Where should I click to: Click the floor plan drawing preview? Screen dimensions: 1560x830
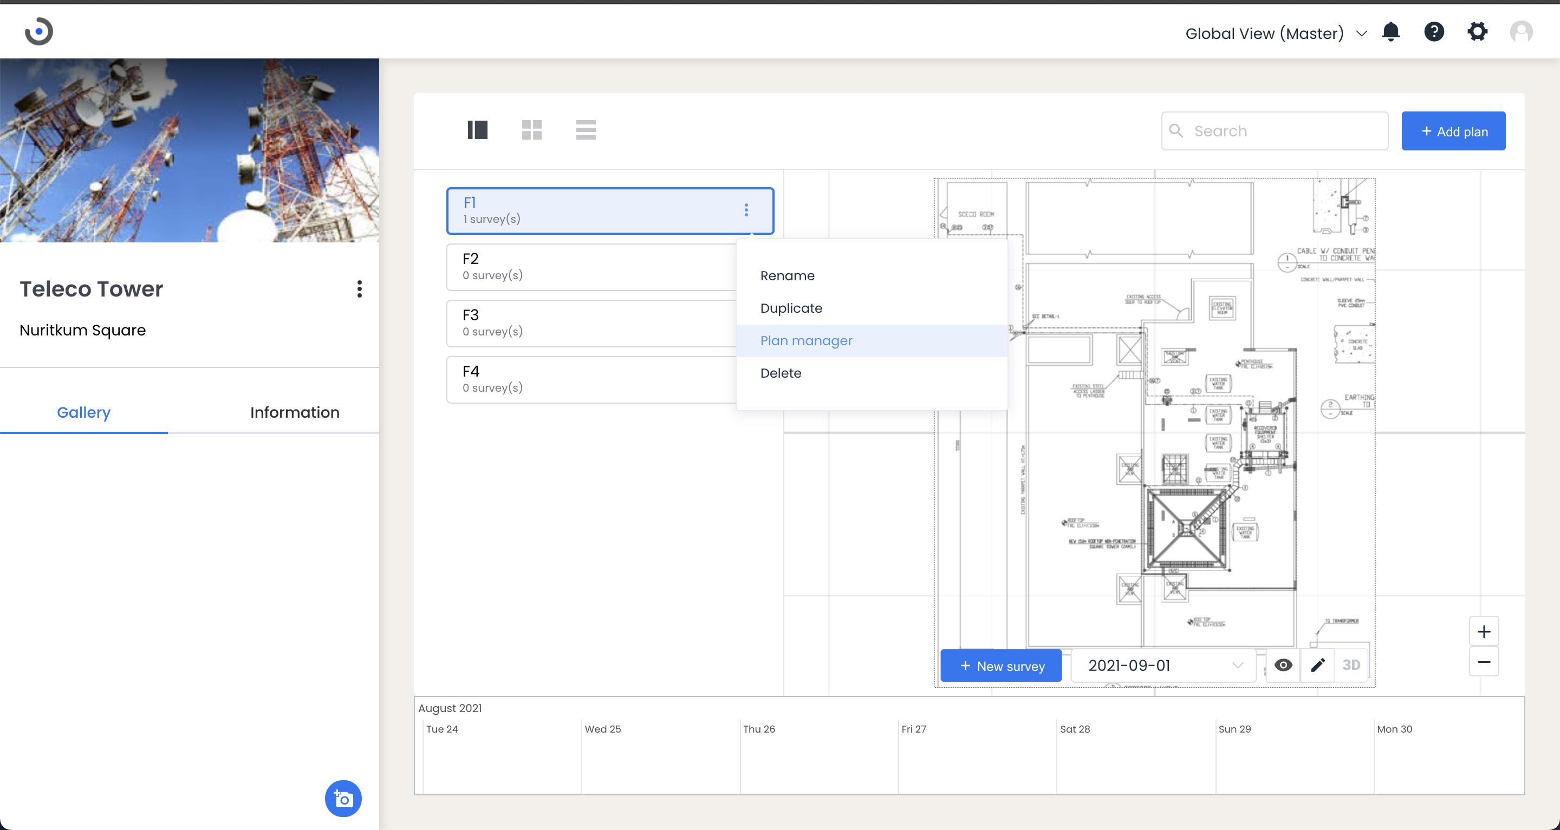point(1154,432)
